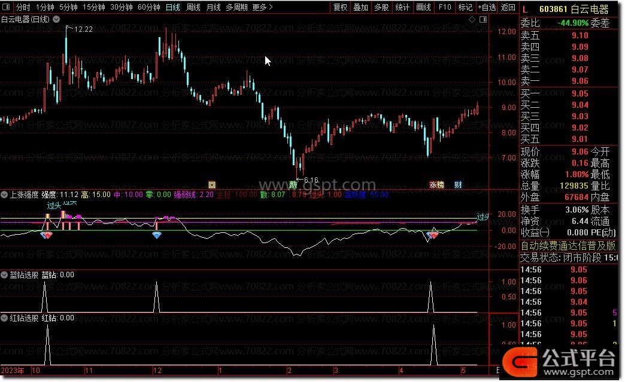Image resolution: width=625 pixels, height=382 pixels.
Task: Switch to the 1分钟 chart period
Action: tap(45, 7)
